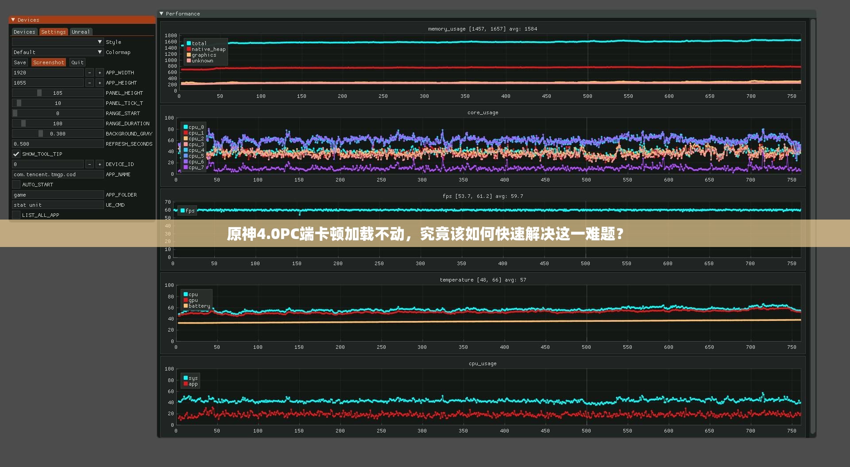Screen dimensions: 850x467
Task: Click the fps chart title with avg 59.7
Action: (483, 196)
